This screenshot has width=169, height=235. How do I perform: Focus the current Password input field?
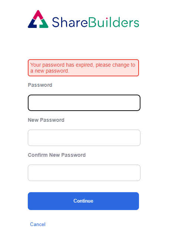point(84,103)
